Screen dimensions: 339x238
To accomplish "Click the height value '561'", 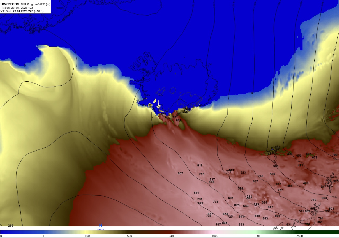I will (320, 222).
